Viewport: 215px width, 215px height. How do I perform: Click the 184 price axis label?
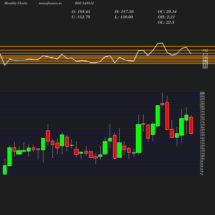(202, 117)
